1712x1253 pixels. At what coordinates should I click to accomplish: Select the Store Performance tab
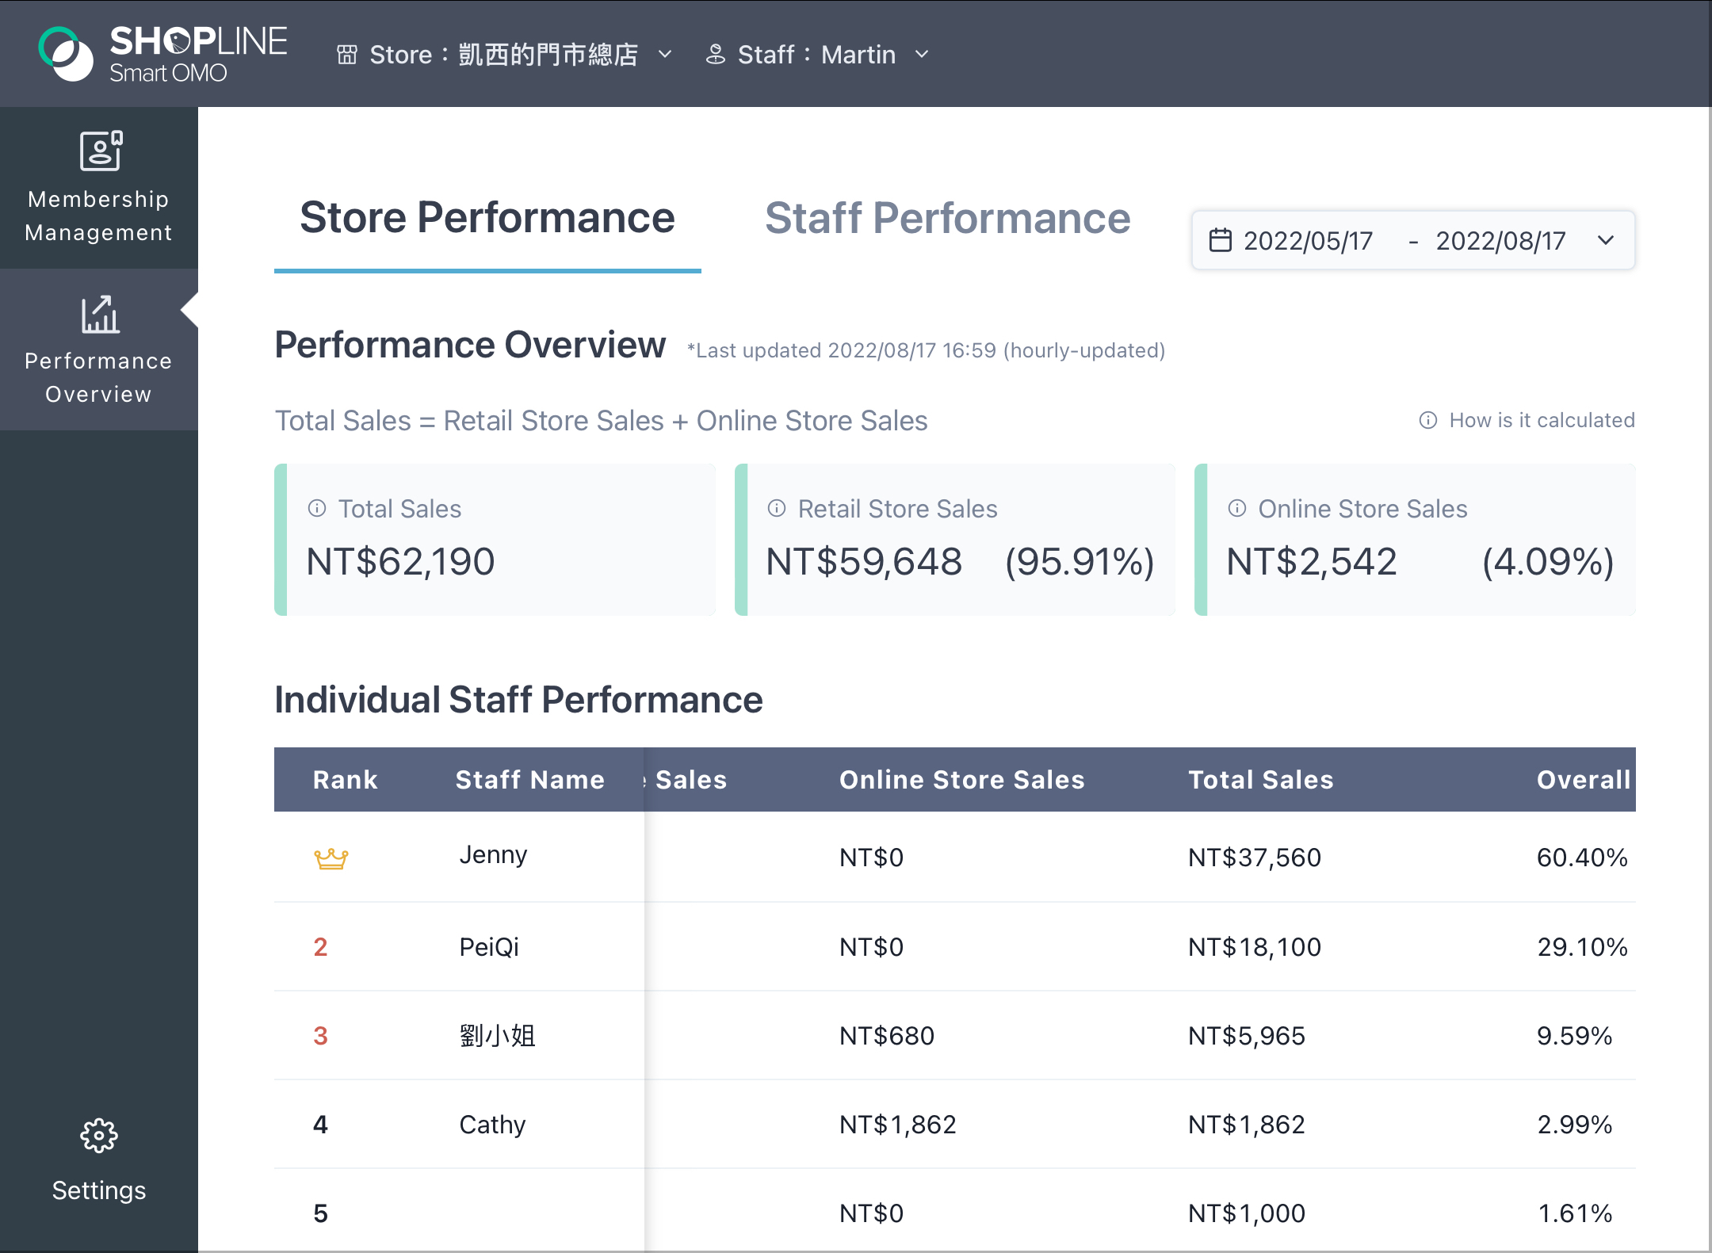pyautogui.click(x=487, y=218)
